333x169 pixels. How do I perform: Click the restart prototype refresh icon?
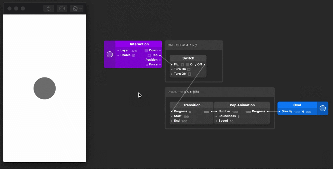pos(49,8)
